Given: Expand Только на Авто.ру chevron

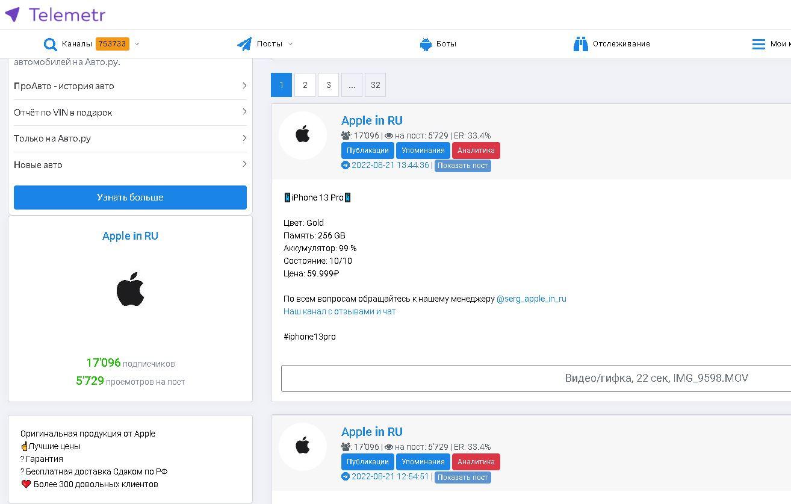Looking at the screenshot, I should coord(244,138).
